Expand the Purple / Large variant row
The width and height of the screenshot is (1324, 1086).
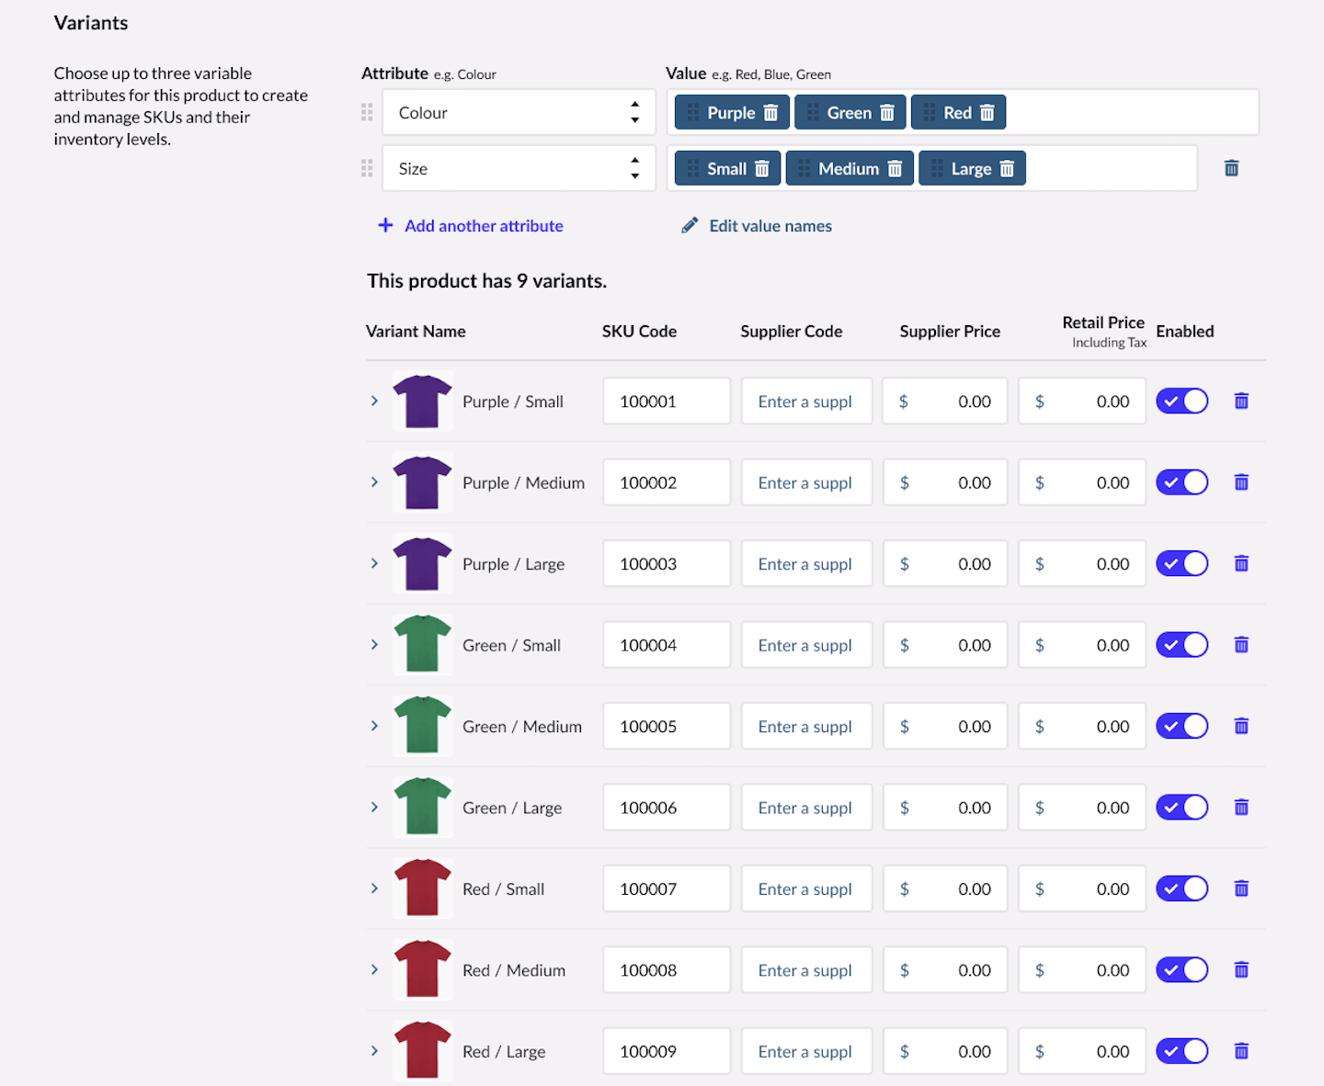click(x=374, y=563)
